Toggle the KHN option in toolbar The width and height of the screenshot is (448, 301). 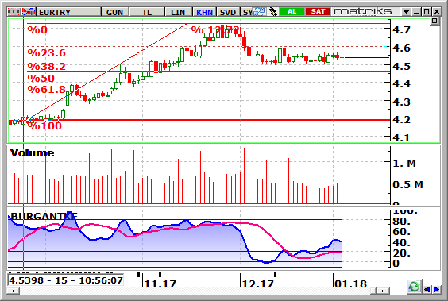point(205,12)
